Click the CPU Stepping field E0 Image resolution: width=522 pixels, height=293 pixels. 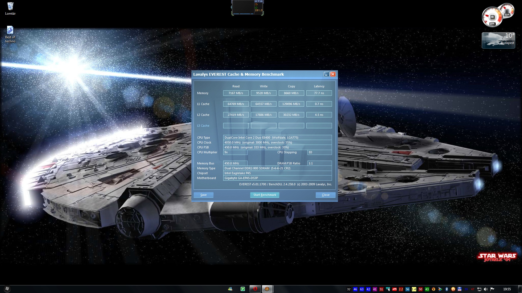click(x=319, y=152)
